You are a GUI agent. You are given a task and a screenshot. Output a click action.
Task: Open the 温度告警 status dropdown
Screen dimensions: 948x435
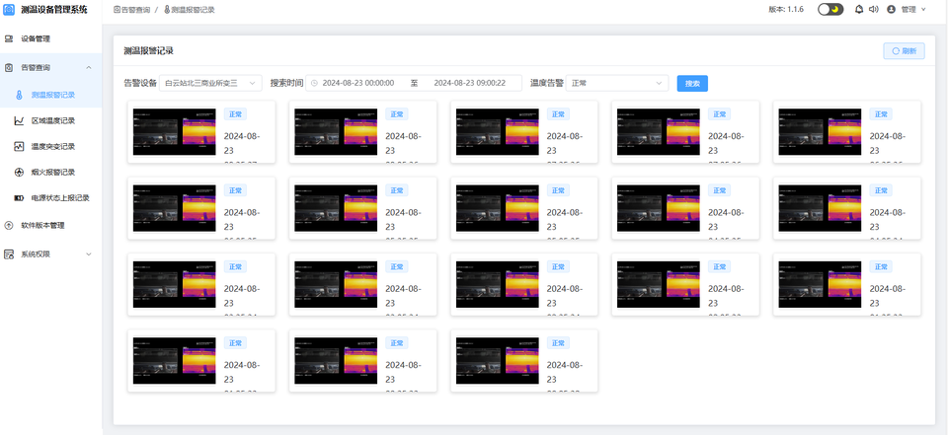tap(617, 83)
